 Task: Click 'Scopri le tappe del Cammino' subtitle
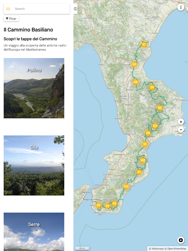pos(30,39)
